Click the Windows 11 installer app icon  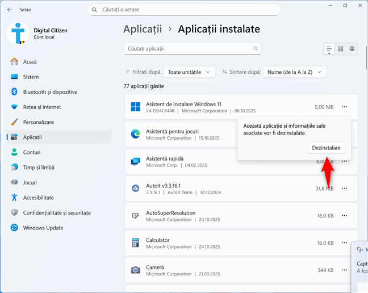click(x=135, y=107)
